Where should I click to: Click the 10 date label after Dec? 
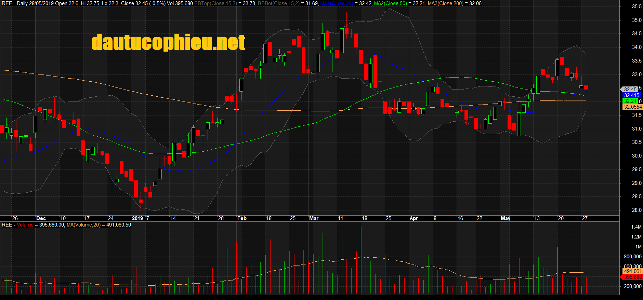pos(63,218)
